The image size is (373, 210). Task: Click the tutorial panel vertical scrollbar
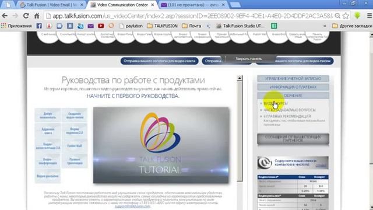point(240,131)
